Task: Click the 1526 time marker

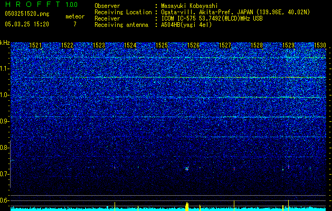Action: pos(193,45)
